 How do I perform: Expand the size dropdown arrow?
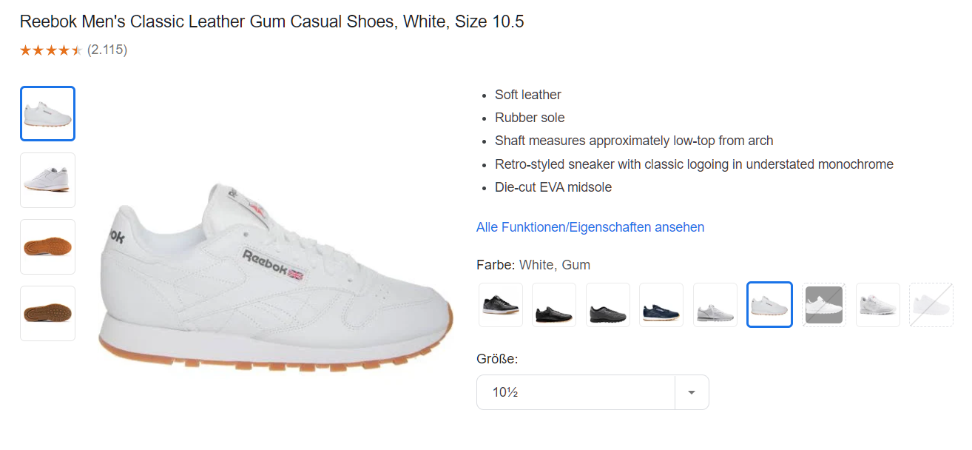tap(692, 392)
